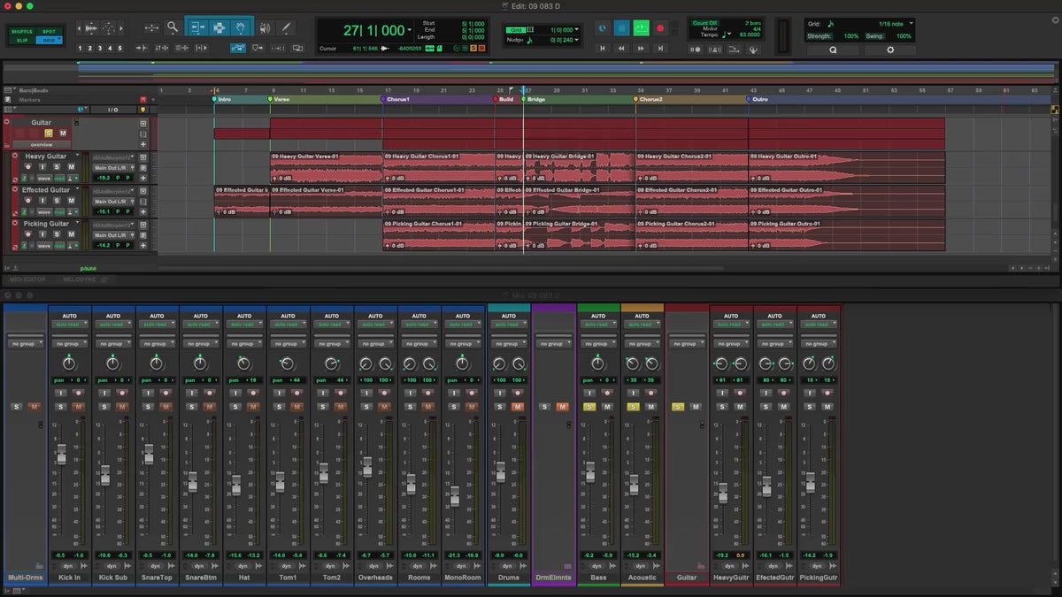Activate the Scrubber speaker tool
The width and height of the screenshot is (1062, 597).
tap(264, 27)
